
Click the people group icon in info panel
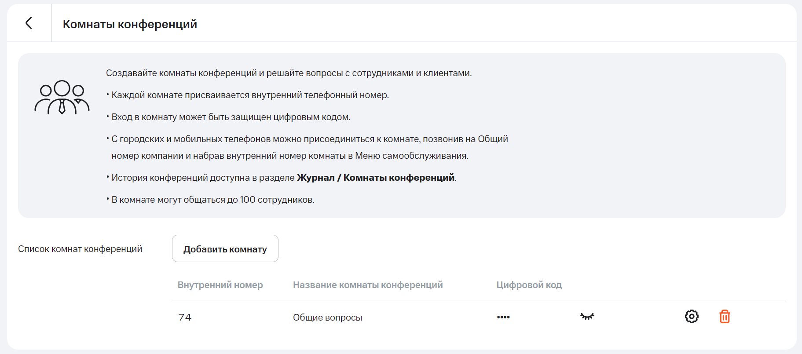[x=62, y=97]
